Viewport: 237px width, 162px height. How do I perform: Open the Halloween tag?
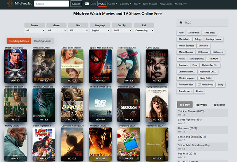218,52
